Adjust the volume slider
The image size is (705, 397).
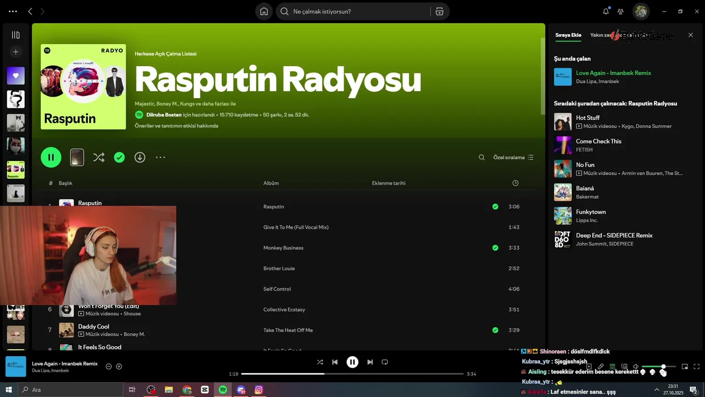coord(659,367)
